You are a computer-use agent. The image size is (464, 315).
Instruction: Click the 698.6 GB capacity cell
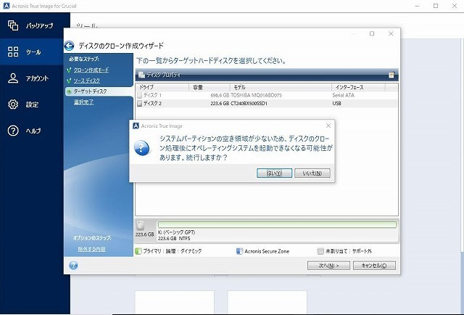click(220, 95)
